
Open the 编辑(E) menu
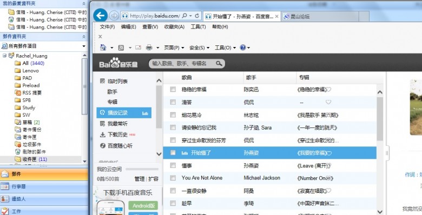pos(128,27)
